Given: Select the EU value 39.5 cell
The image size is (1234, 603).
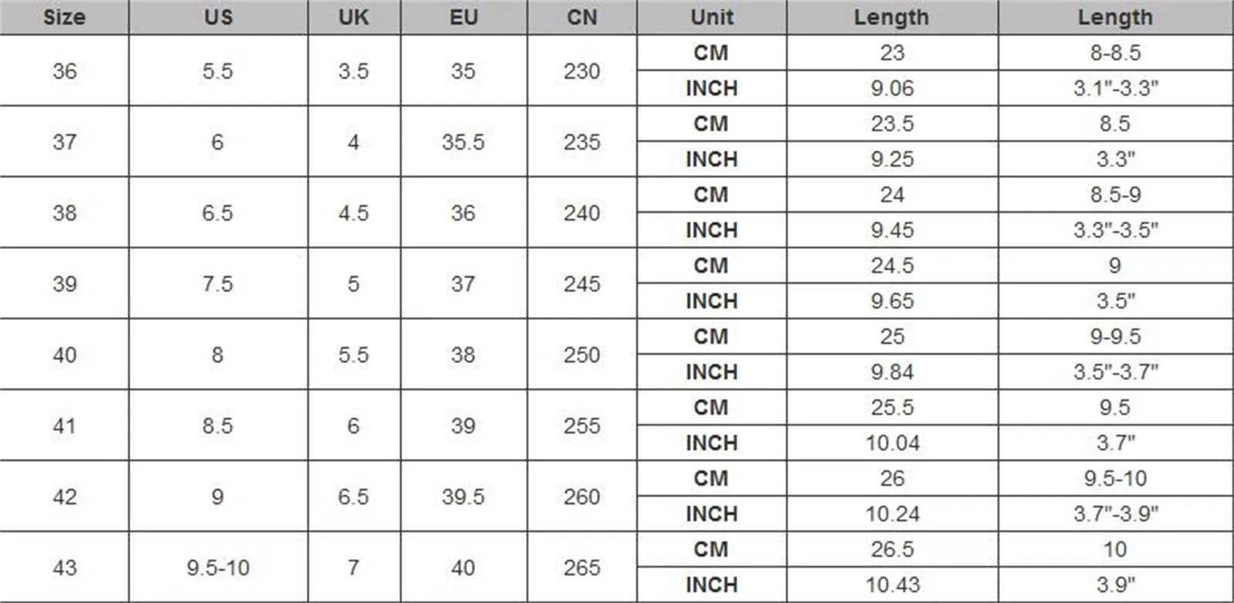Looking at the screenshot, I should coord(463,497).
